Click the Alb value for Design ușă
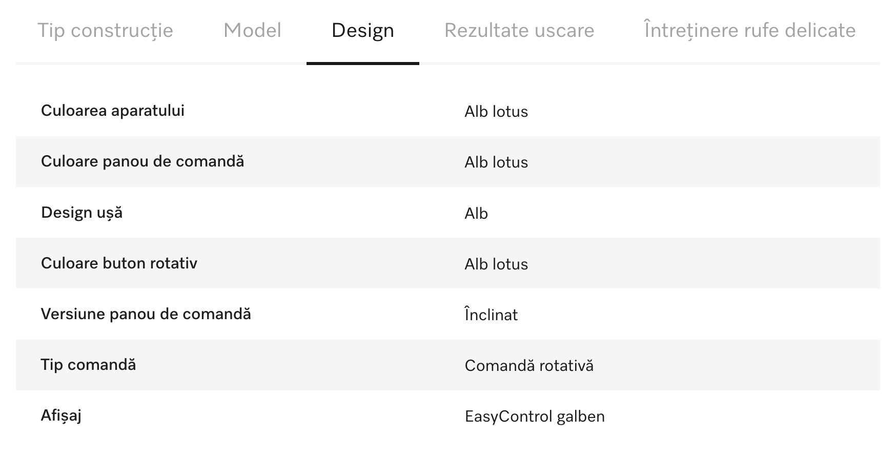This screenshot has height=459, width=896. click(x=476, y=214)
